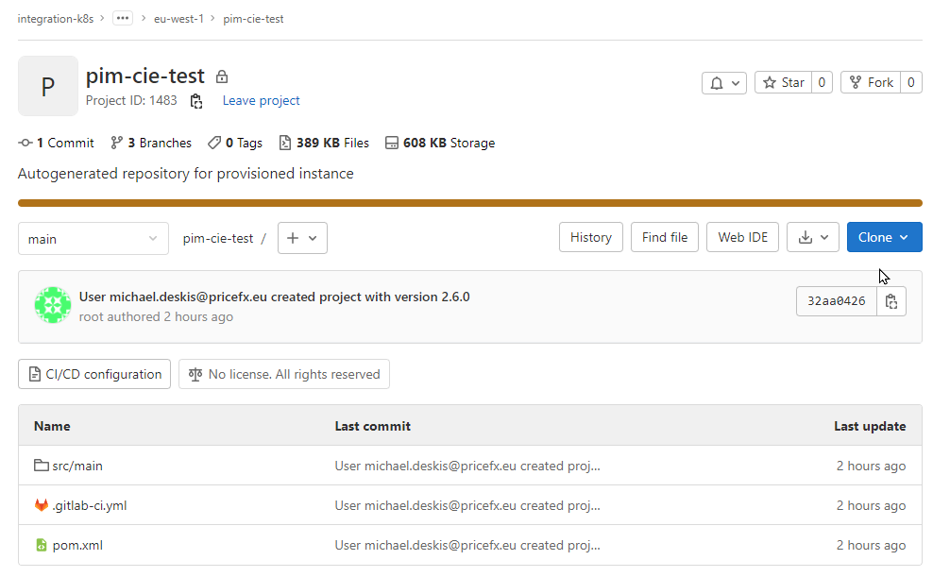
Task: Click the scales icon on the license button
Action: (x=195, y=374)
